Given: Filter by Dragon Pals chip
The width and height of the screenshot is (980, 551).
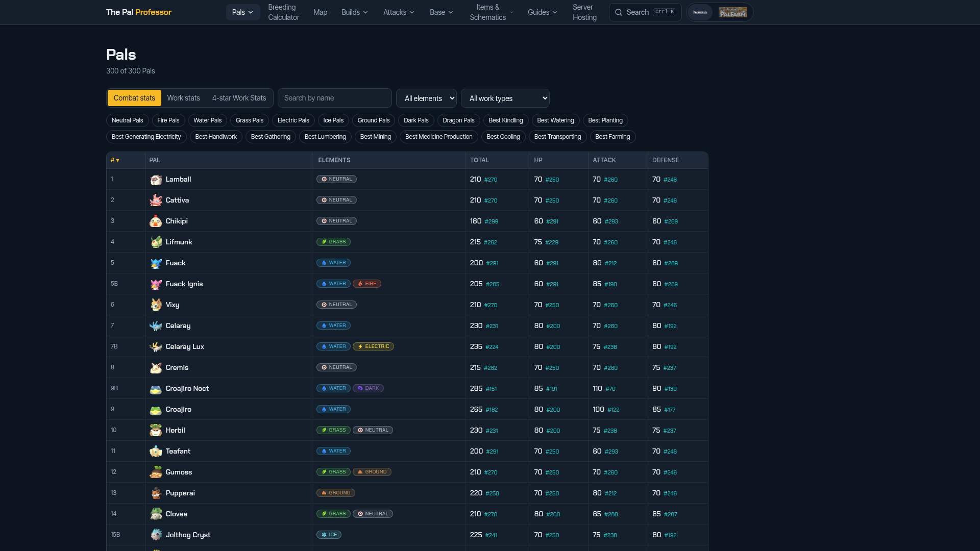Looking at the screenshot, I should pos(459,120).
